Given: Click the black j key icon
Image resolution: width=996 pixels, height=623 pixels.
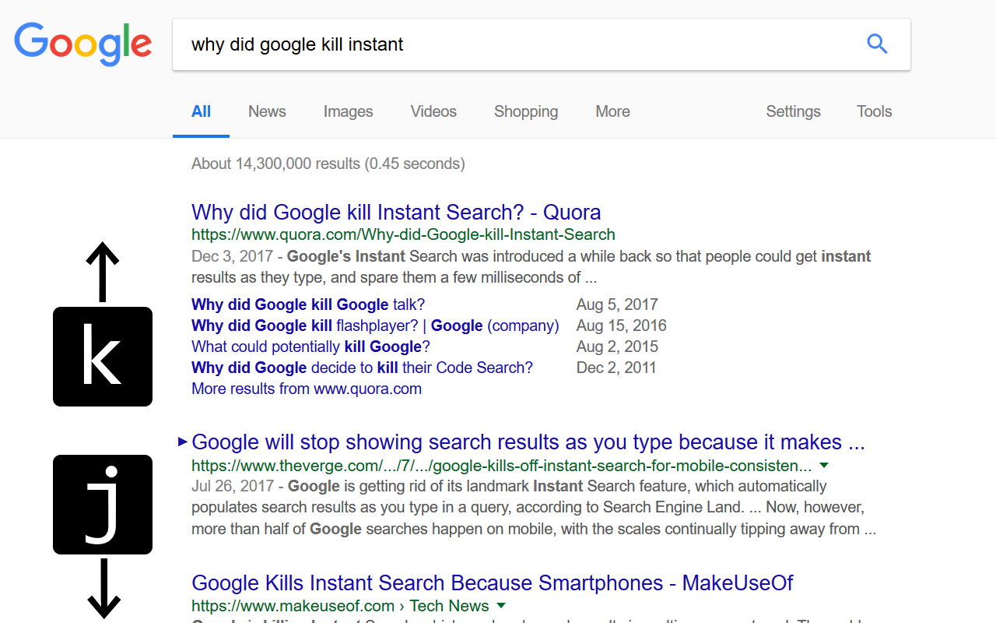Looking at the screenshot, I should [x=103, y=505].
